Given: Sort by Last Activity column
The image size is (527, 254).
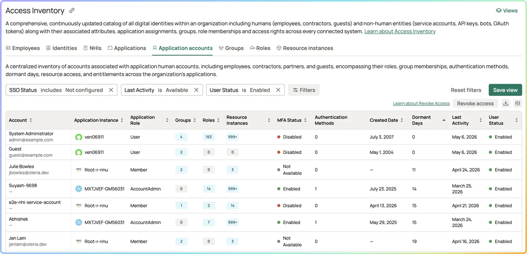Looking at the screenshot, I should pyautogui.click(x=481, y=120).
